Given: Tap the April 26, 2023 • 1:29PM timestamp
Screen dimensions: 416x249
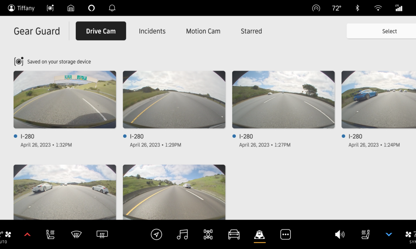Looking at the screenshot, I should click(x=156, y=145).
